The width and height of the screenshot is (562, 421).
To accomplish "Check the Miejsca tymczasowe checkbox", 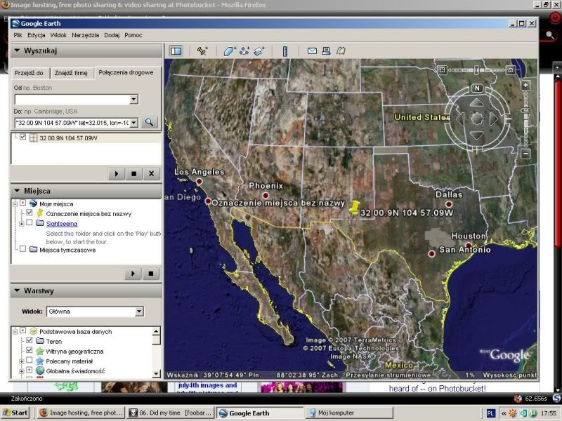I will pyautogui.click(x=23, y=249).
